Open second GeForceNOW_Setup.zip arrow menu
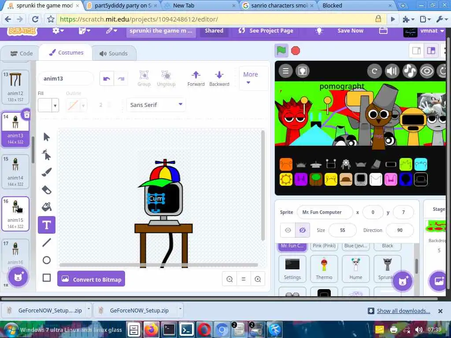 (x=180, y=309)
